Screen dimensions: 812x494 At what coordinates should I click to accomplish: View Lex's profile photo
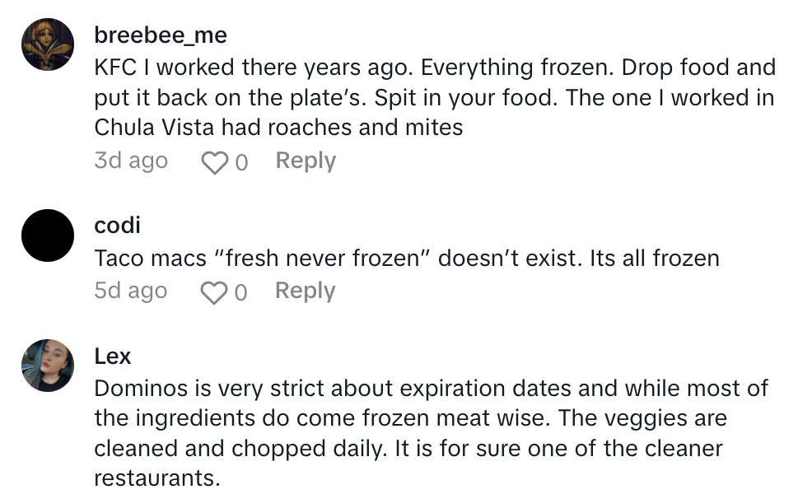coord(49,365)
